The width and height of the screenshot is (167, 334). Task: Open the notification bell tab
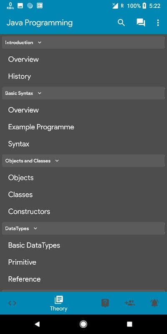click(x=154, y=303)
